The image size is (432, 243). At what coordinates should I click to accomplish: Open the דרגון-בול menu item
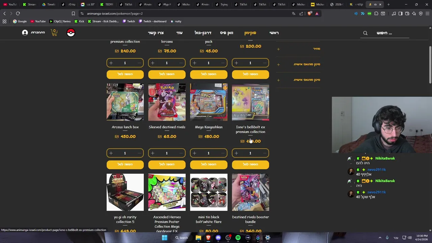pyautogui.click(x=203, y=33)
